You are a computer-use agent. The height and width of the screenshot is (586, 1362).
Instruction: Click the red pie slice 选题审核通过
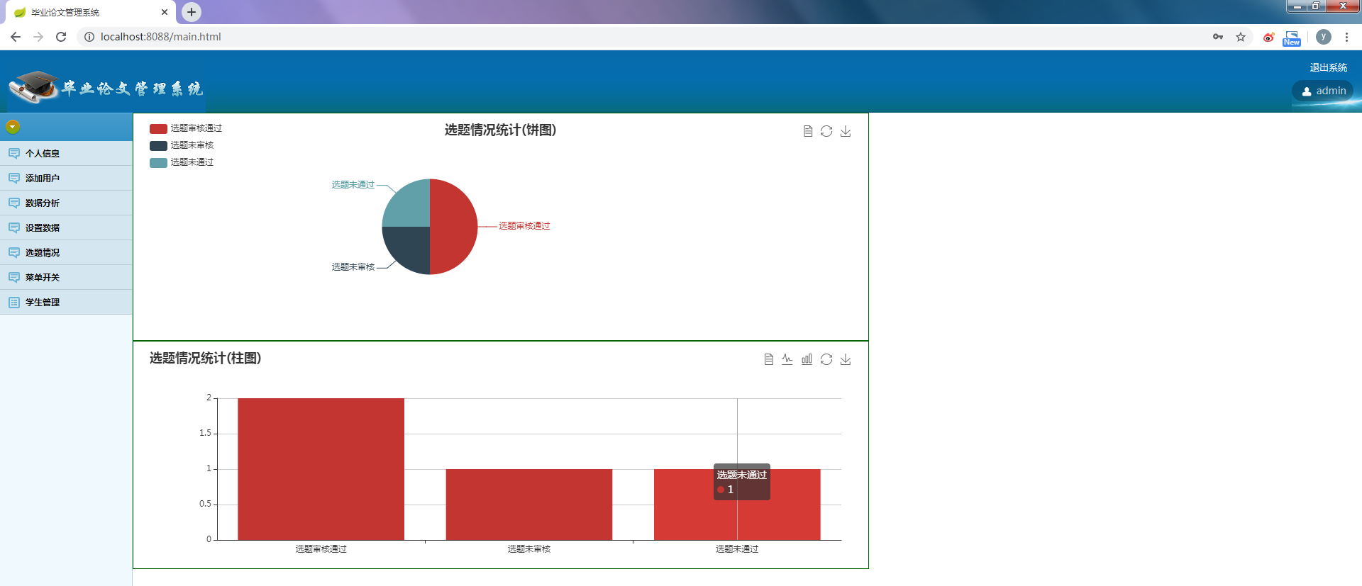pyautogui.click(x=454, y=227)
